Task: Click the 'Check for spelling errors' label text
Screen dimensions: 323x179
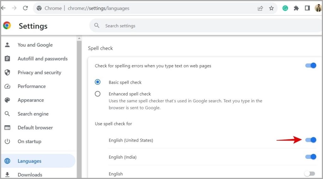Action: pos(153,66)
